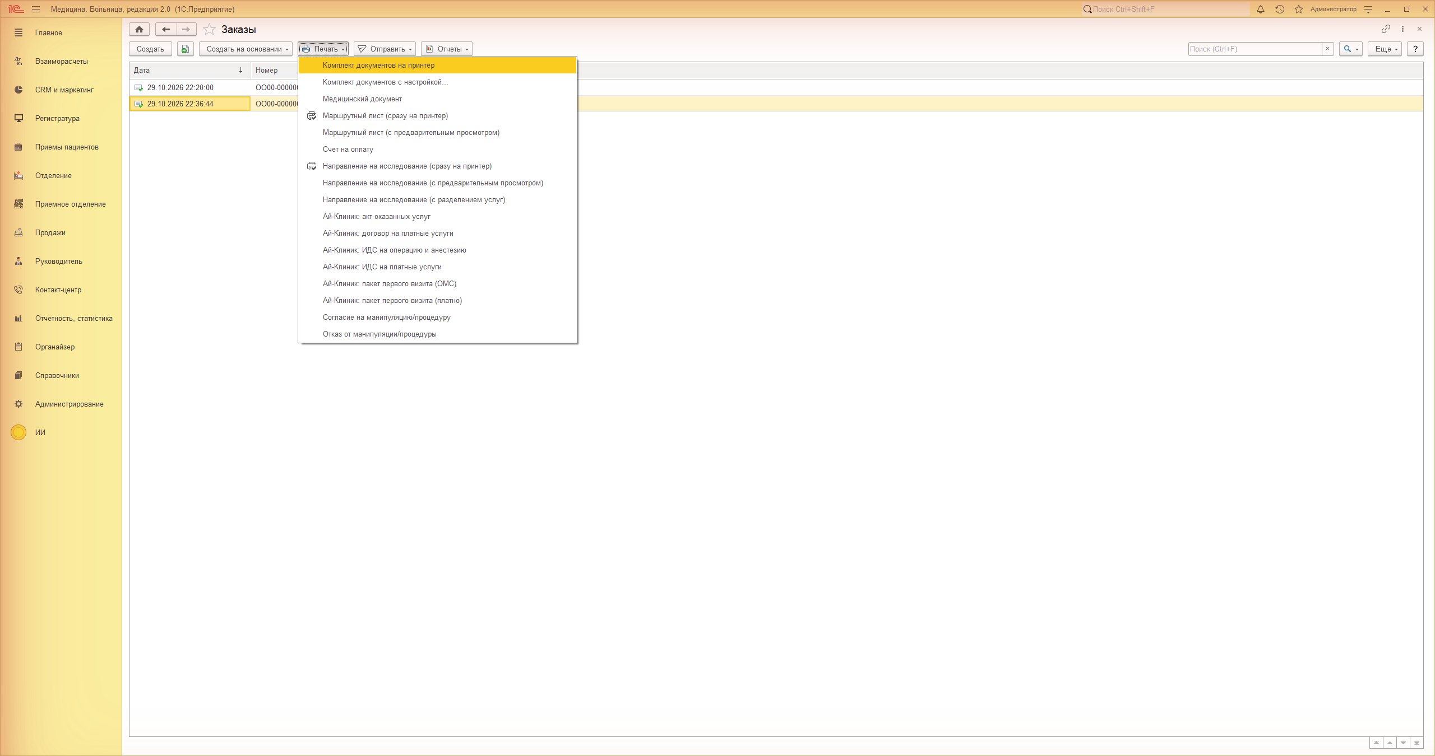Go forward with the right arrow

pyautogui.click(x=186, y=30)
